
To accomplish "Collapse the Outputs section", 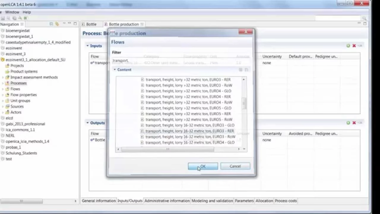I will (x=88, y=123).
